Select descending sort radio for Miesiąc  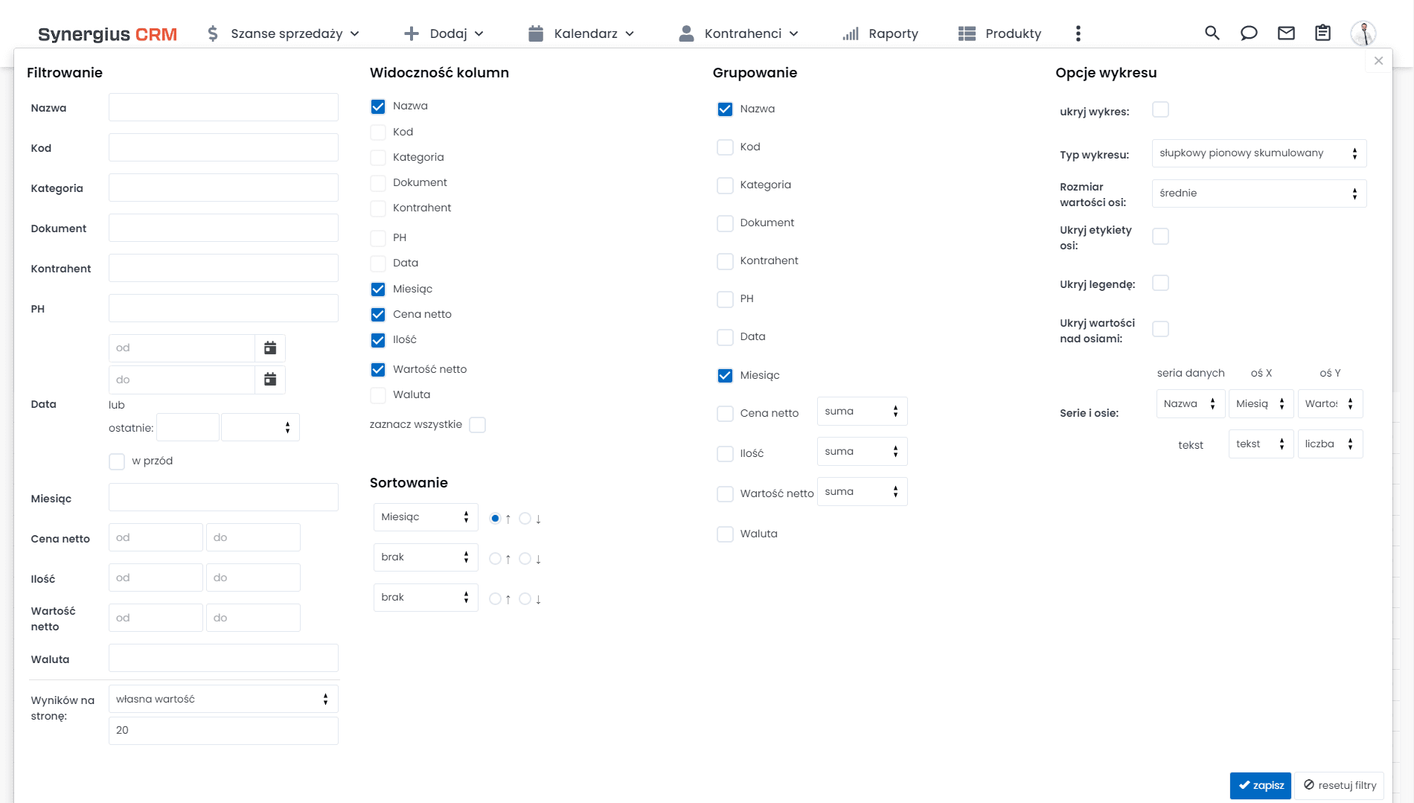(525, 519)
